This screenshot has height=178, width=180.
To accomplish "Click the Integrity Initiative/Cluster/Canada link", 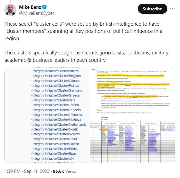I will (56, 81).
